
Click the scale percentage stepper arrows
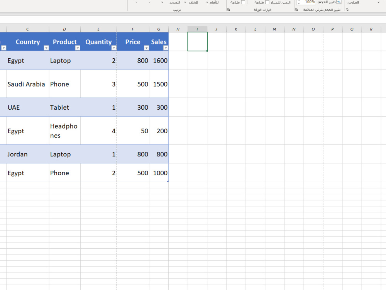[299, 2]
